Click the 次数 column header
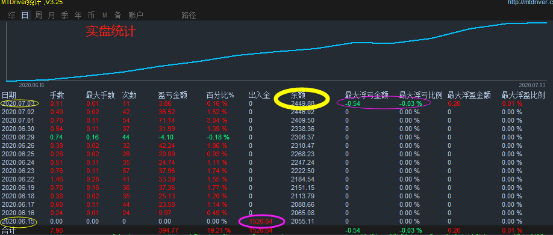 [x=129, y=95]
